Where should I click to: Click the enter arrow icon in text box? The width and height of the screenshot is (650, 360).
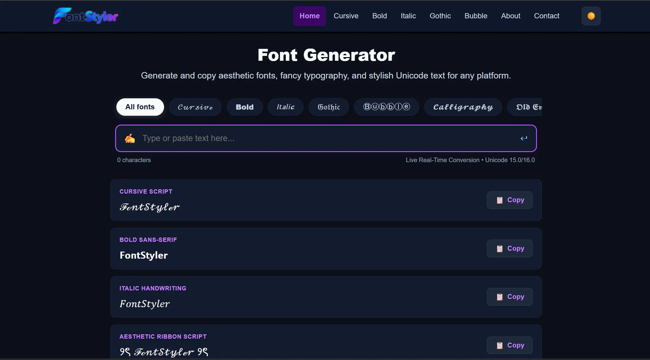(x=524, y=138)
